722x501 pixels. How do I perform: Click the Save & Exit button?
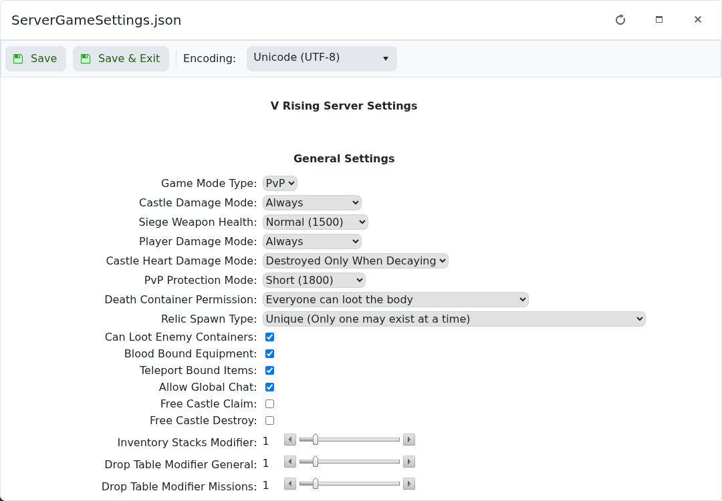coord(120,58)
